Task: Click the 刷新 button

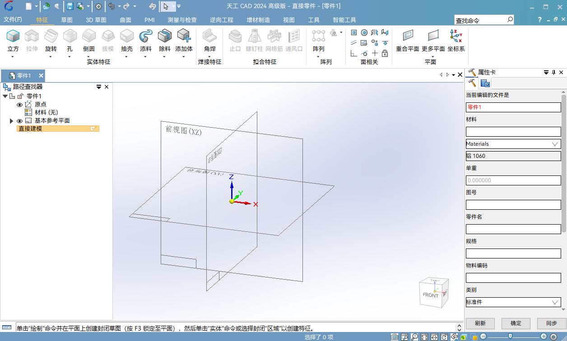Action: click(480, 323)
